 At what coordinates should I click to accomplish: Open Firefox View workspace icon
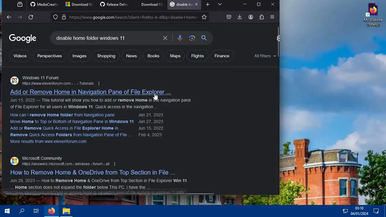[x=20, y=4]
